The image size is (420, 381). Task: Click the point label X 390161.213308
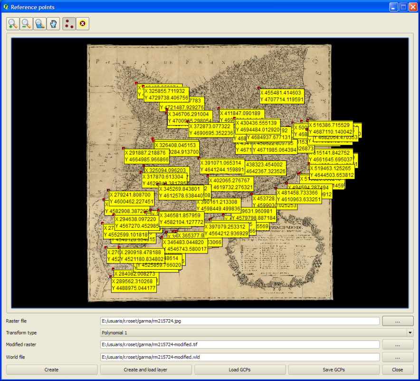pyautogui.click(x=219, y=205)
